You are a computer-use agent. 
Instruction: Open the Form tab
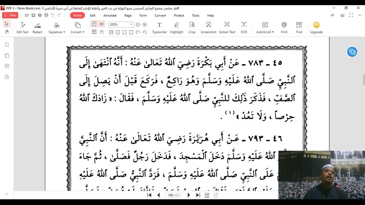coord(143,15)
